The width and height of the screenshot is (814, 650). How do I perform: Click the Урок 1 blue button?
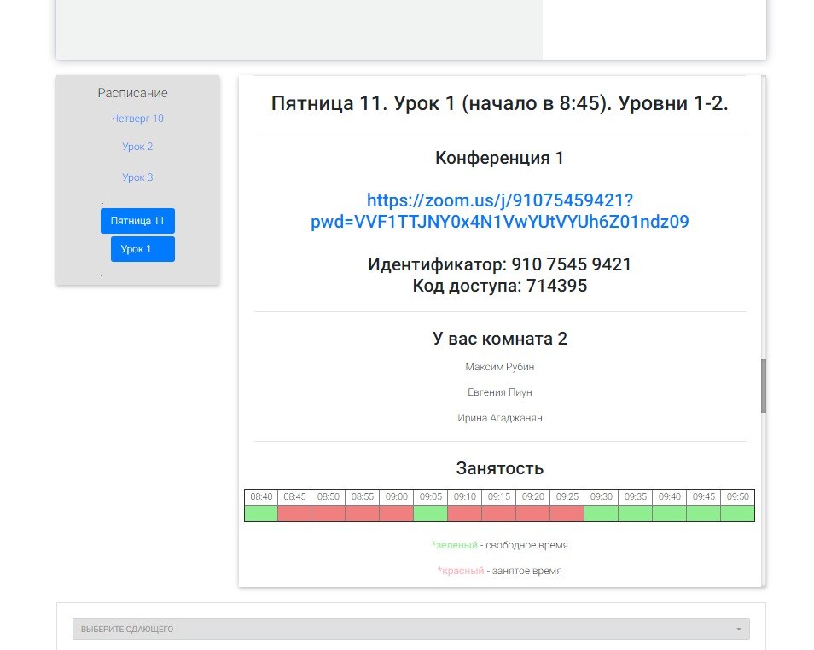pos(142,249)
